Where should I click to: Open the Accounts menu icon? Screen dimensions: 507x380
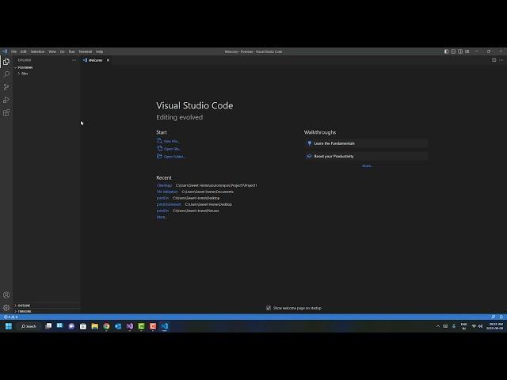pyautogui.click(x=6, y=295)
